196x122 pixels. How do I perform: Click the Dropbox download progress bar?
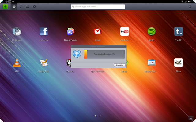104,54
